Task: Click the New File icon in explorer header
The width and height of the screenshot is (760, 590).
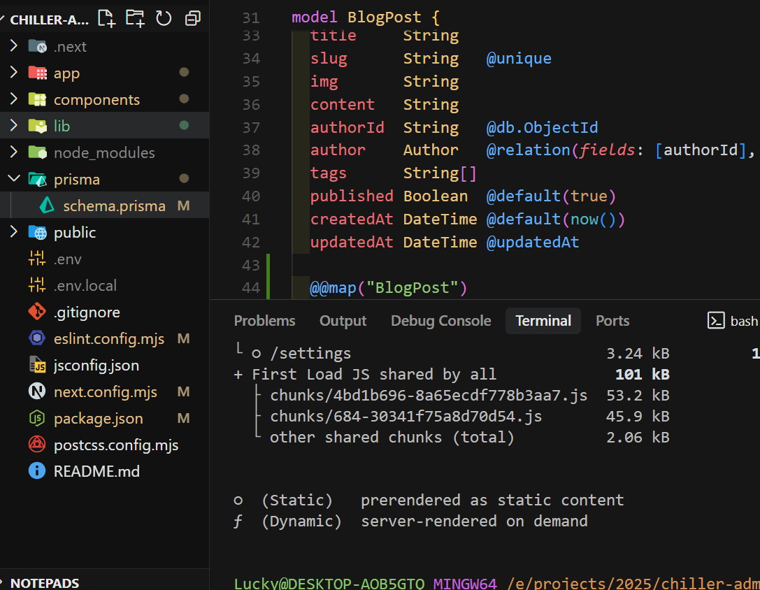Action: point(106,19)
